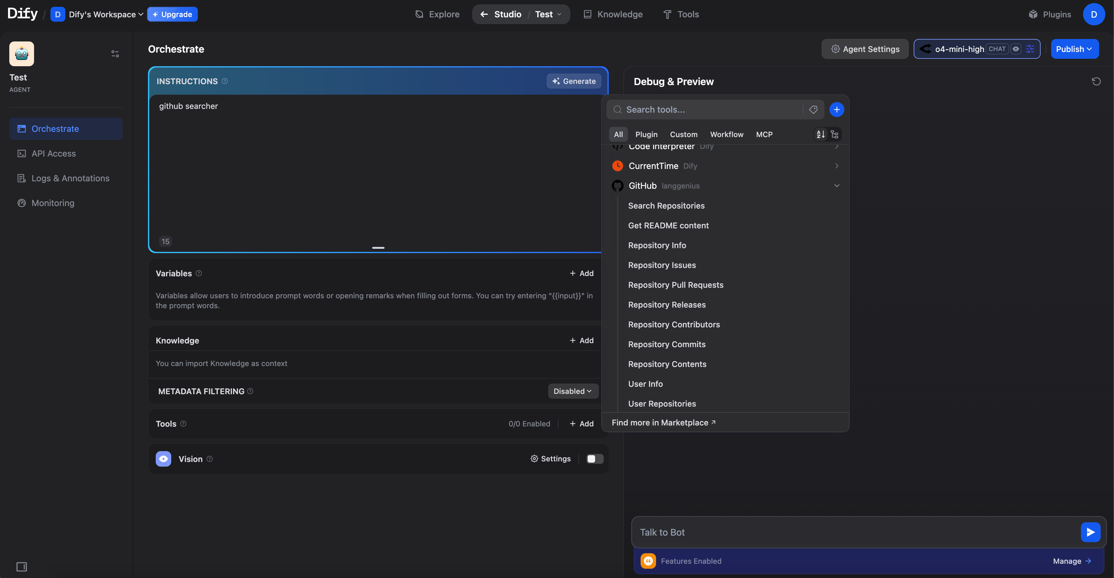Click the alphabetical sort view icon
The width and height of the screenshot is (1114, 578).
pyautogui.click(x=820, y=135)
